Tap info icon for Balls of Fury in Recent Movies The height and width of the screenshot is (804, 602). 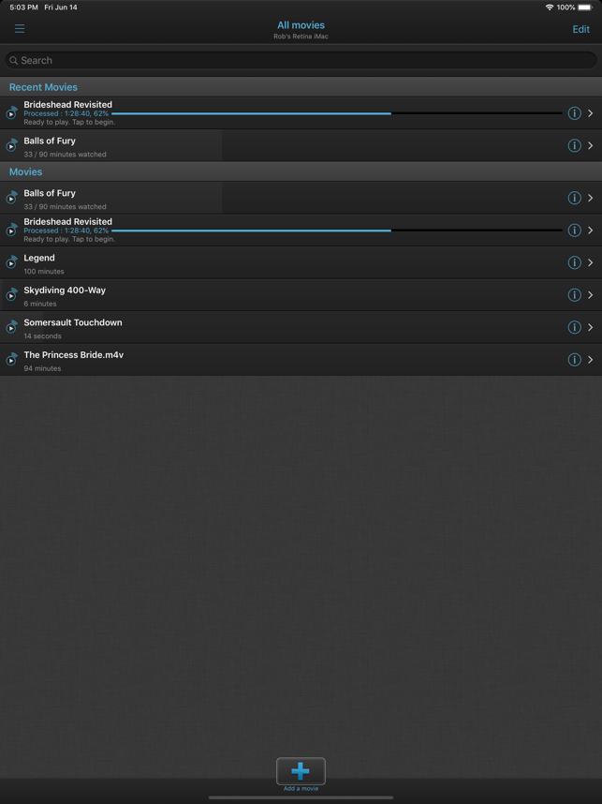tap(574, 145)
